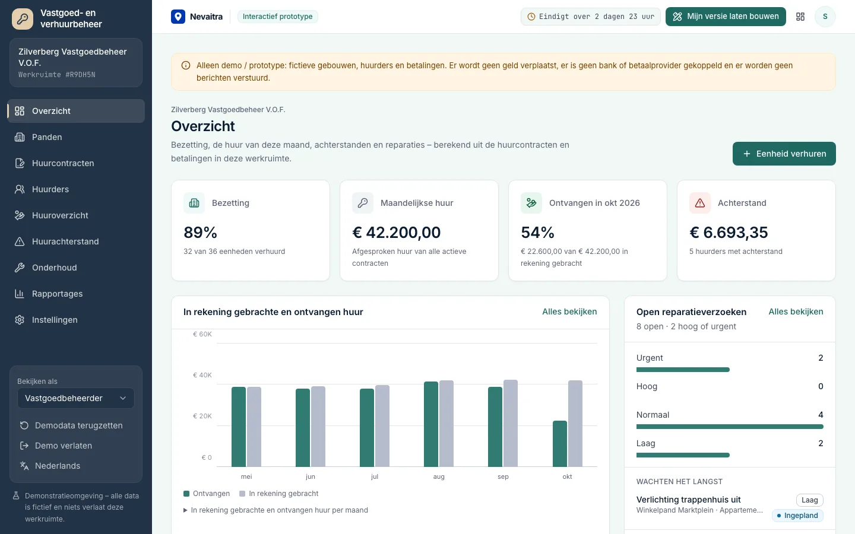The height and width of the screenshot is (534, 855).
Task: Click the Nederlands language icon
Action: click(24, 466)
